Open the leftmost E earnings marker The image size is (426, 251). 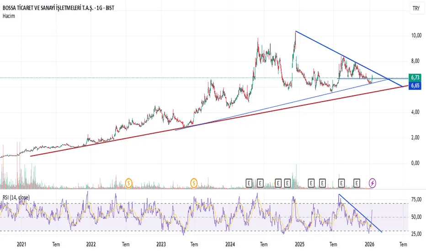click(249, 183)
